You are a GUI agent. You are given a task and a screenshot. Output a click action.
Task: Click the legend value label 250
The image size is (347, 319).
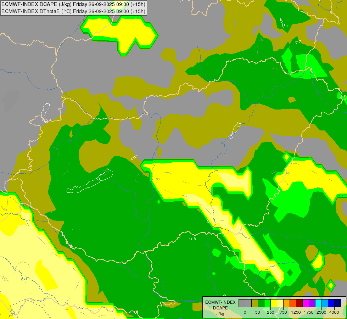[270, 312]
